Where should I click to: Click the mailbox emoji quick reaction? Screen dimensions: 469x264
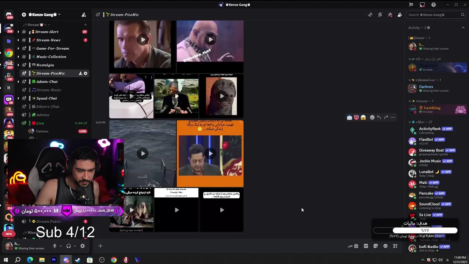[350, 117]
